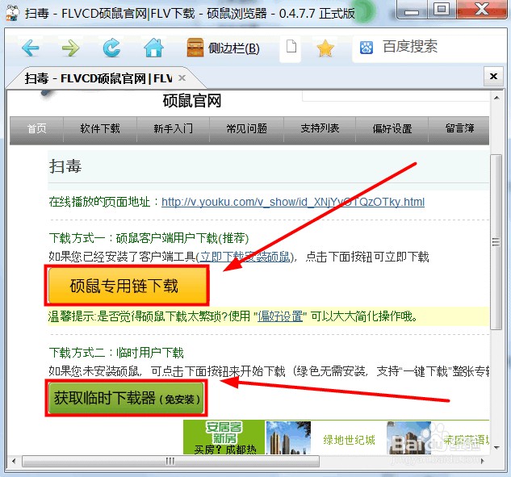
Task: Click the Baidu paw search icon
Action: tap(366, 48)
